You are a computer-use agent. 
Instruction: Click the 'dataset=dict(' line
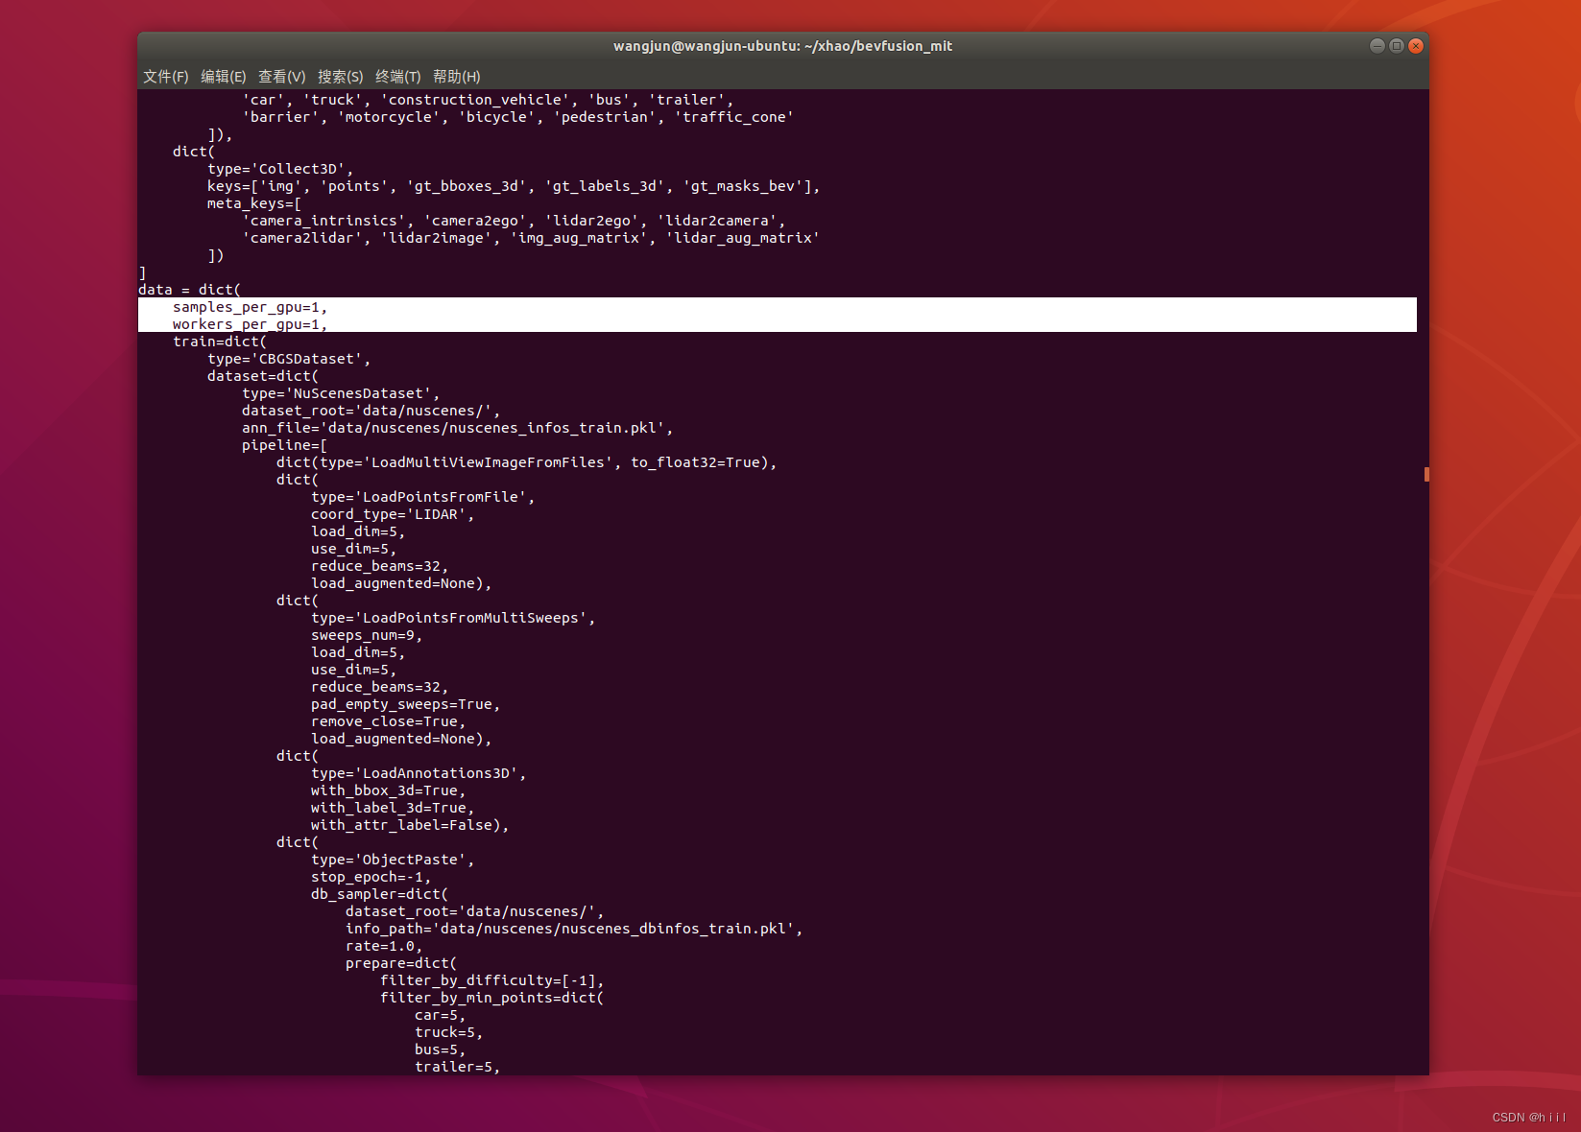[263, 376]
